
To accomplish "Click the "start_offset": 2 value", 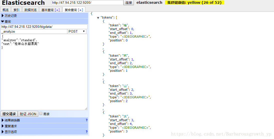I will tap(132, 90).
